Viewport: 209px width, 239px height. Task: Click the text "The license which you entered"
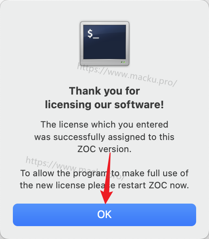(x=104, y=125)
